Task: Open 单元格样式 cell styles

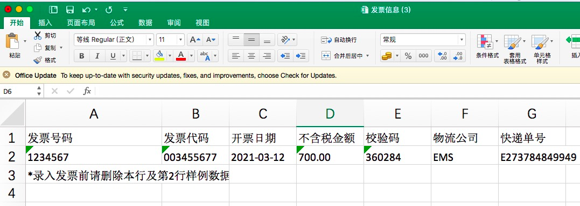Action: point(542,49)
